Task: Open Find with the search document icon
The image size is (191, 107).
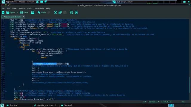Action: 71,12
